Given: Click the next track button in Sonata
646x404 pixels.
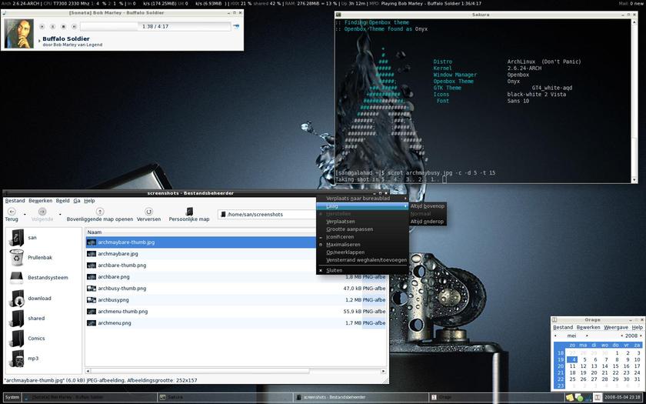Looking at the screenshot, I should pyautogui.click(x=74, y=26).
